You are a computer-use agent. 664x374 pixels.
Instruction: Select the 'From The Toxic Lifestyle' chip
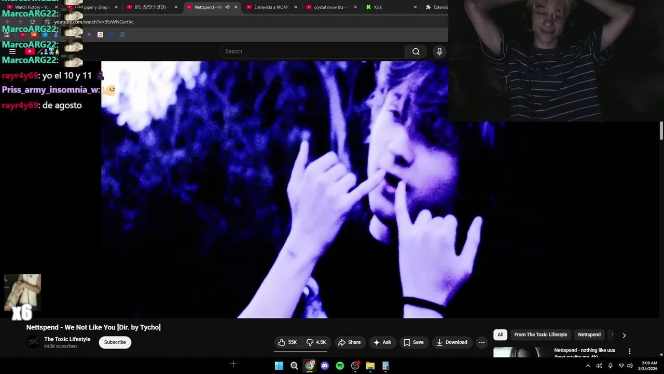541,335
